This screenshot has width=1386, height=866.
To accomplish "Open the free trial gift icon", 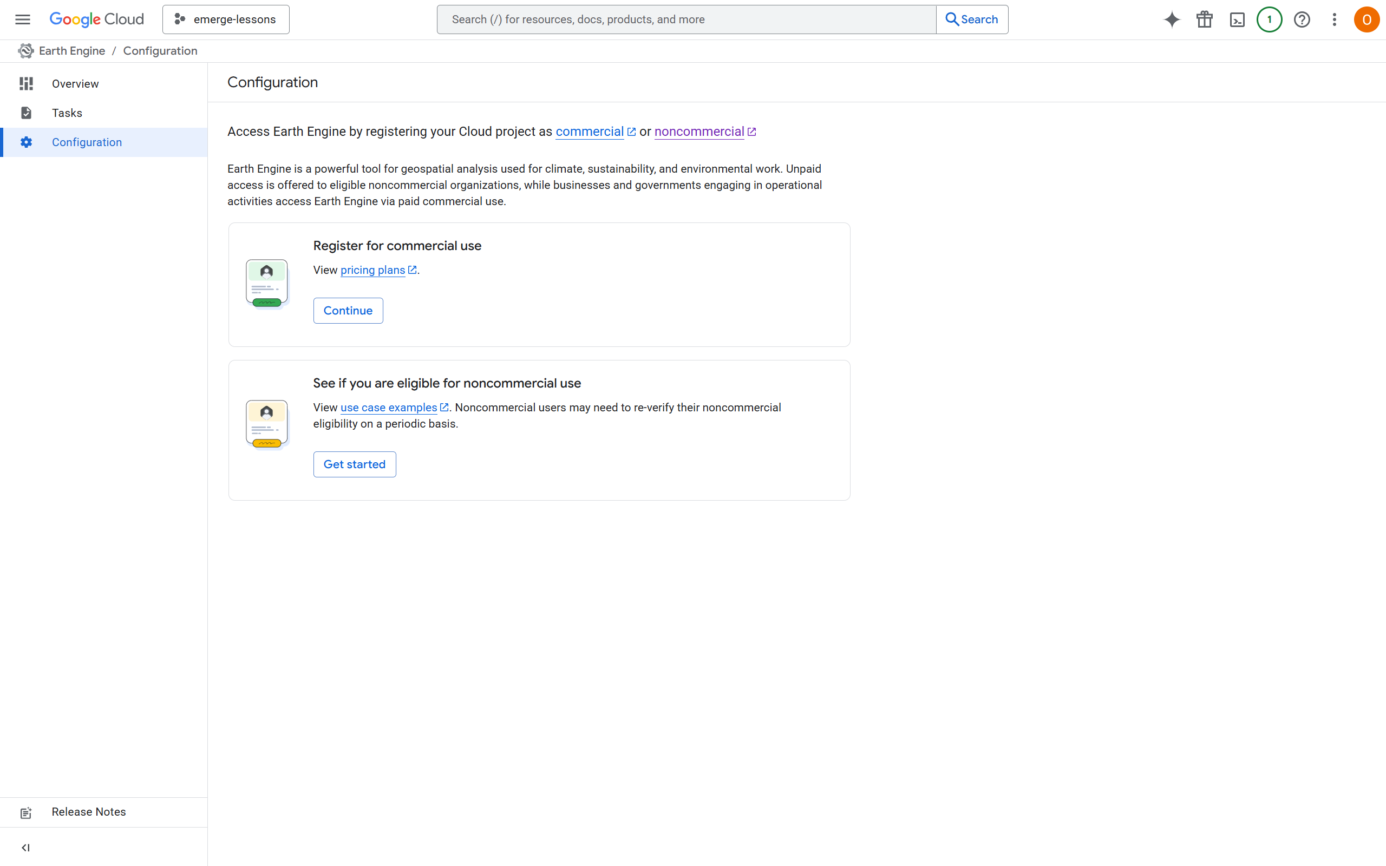I will (x=1204, y=19).
